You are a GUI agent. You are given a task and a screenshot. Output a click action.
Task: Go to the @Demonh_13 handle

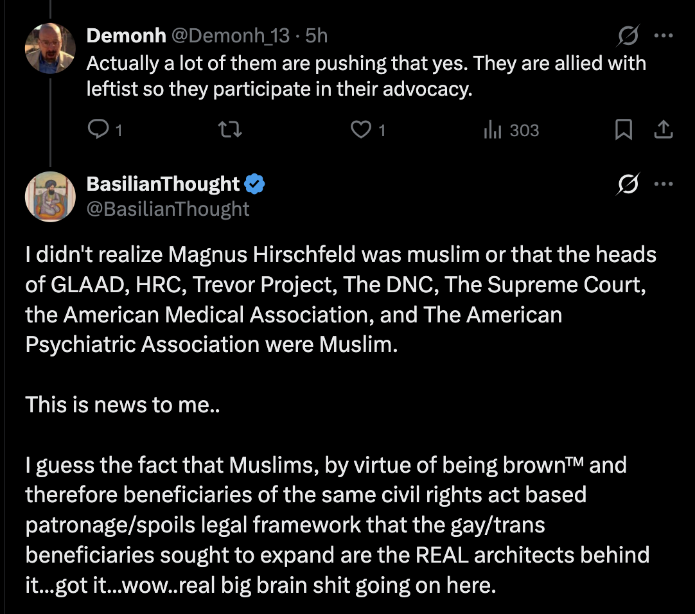click(x=231, y=35)
